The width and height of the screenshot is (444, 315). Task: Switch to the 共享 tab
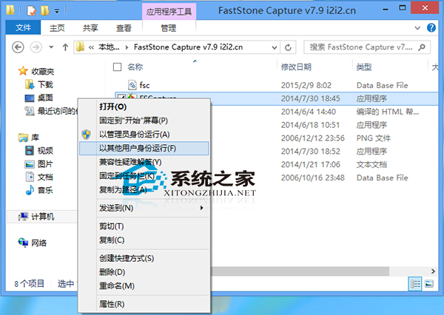coord(90,28)
